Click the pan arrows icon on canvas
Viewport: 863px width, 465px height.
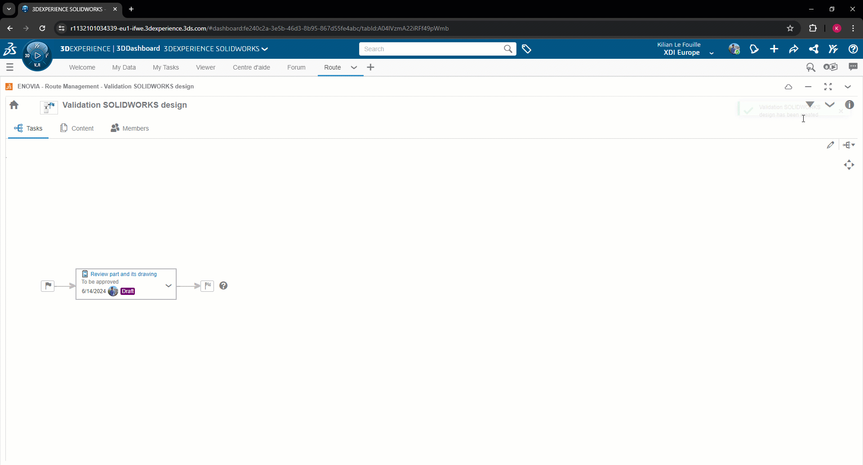(849, 165)
